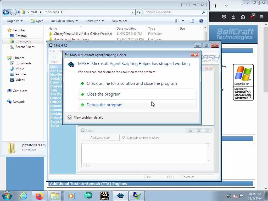Launch Internet Explorer from the taskbar
The height and width of the screenshot is (201, 268).
tap(23, 196)
